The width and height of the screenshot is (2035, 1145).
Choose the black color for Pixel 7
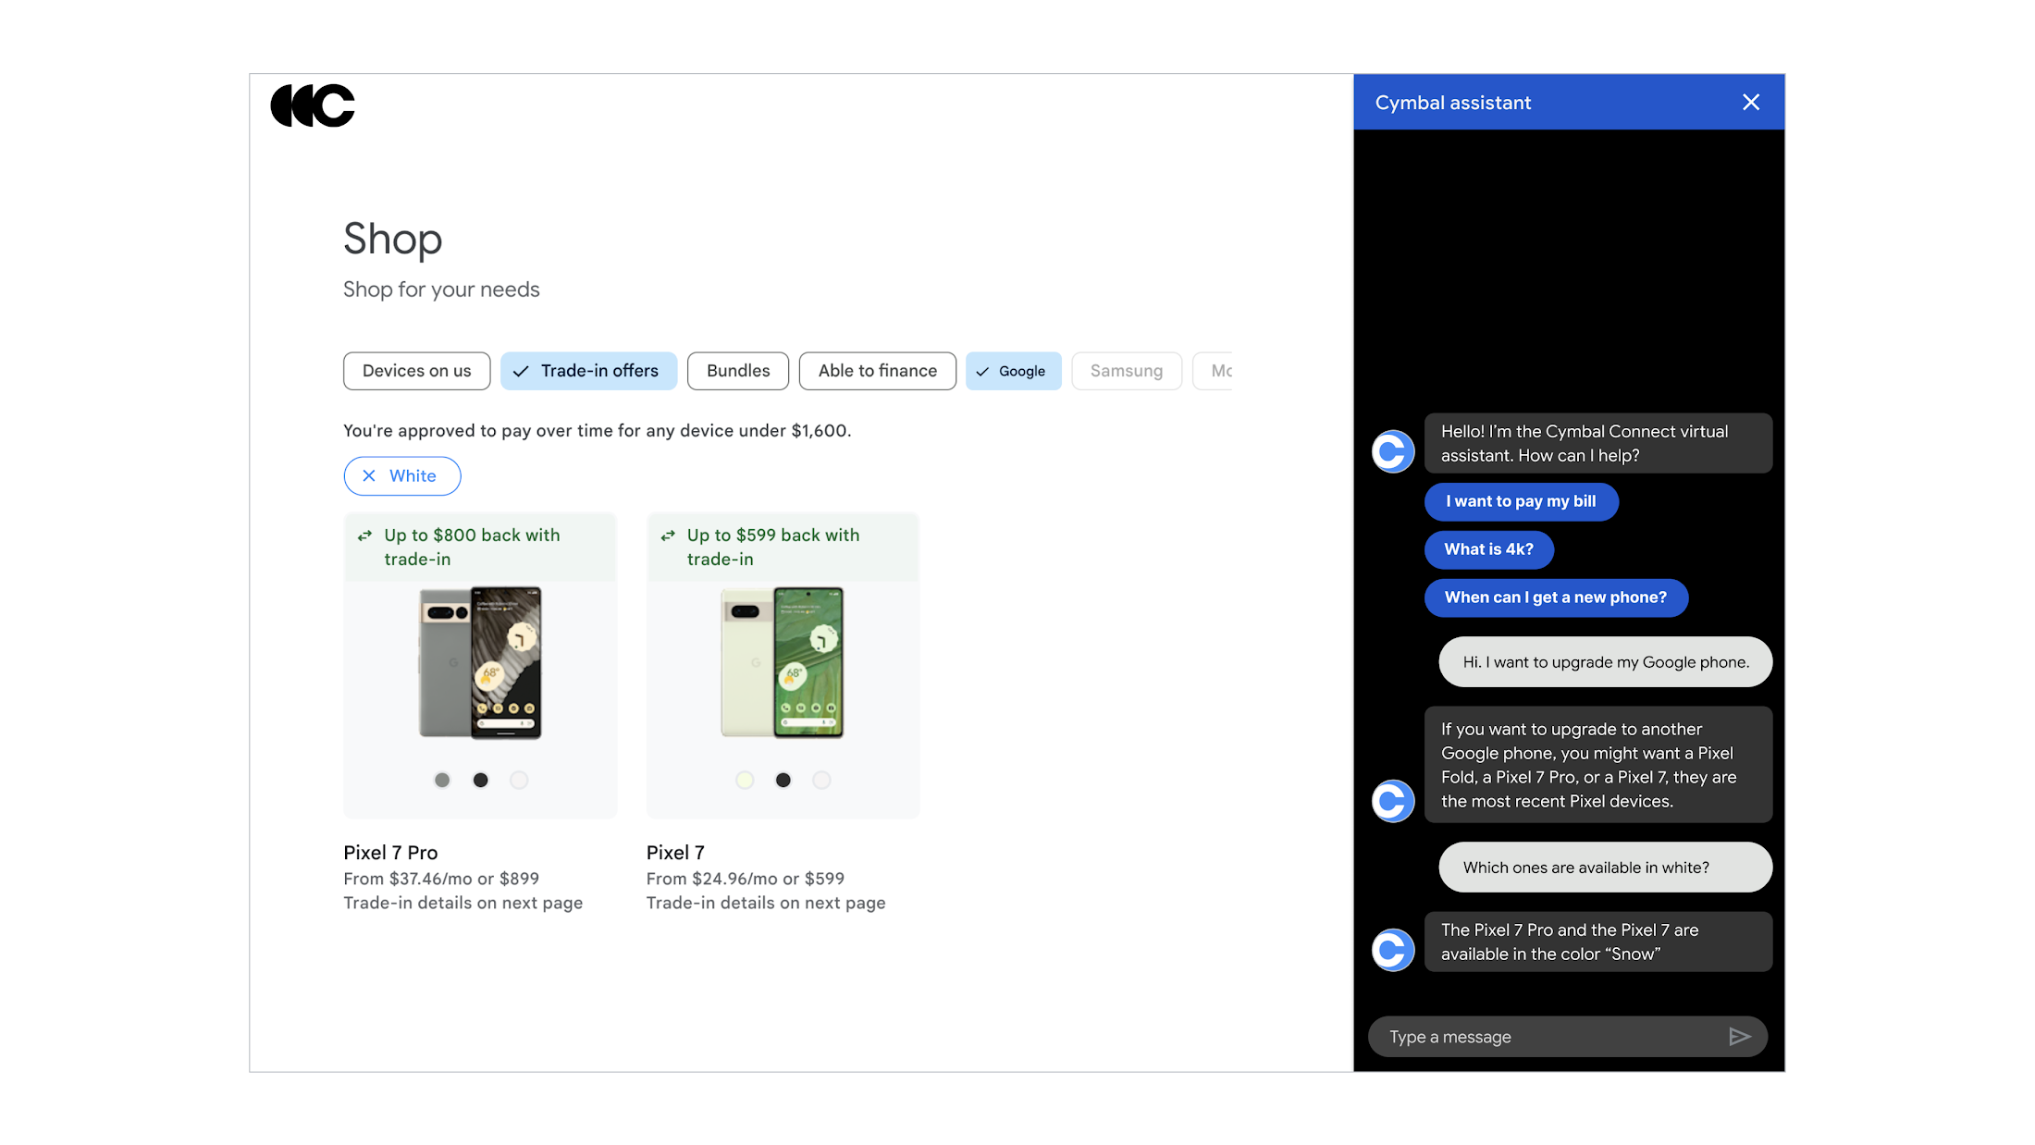tap(783, 781)
